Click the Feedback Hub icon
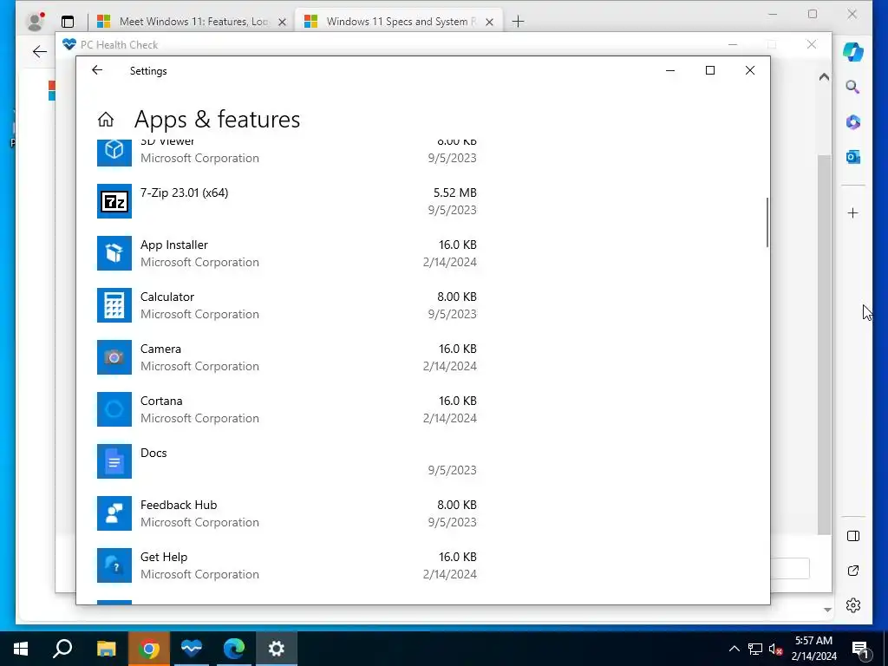This screenshot has width=888, height=666. (x=114, y=513)
